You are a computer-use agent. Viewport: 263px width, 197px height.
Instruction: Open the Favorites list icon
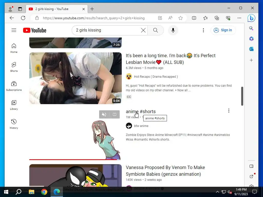tap(205, 18)
